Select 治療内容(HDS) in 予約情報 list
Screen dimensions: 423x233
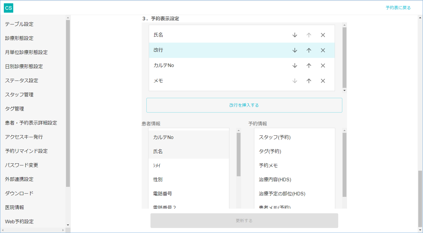275,180
